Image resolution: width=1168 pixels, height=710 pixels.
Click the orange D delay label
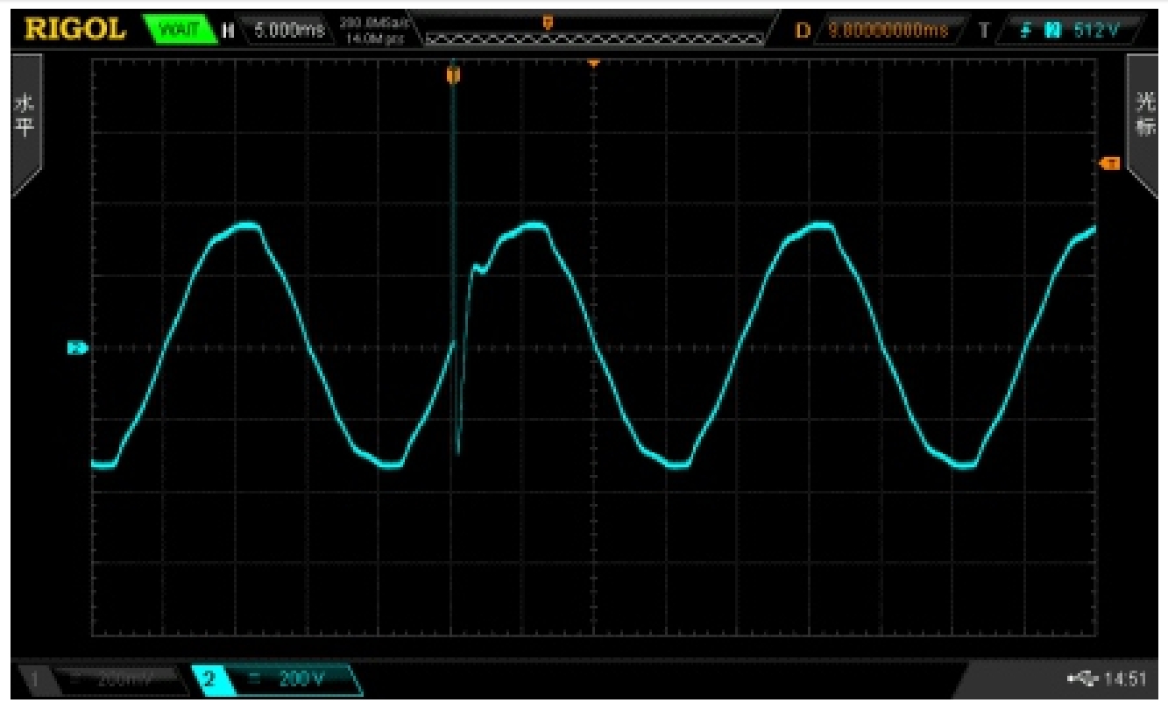pyautogui.click(x=802, y=31)
